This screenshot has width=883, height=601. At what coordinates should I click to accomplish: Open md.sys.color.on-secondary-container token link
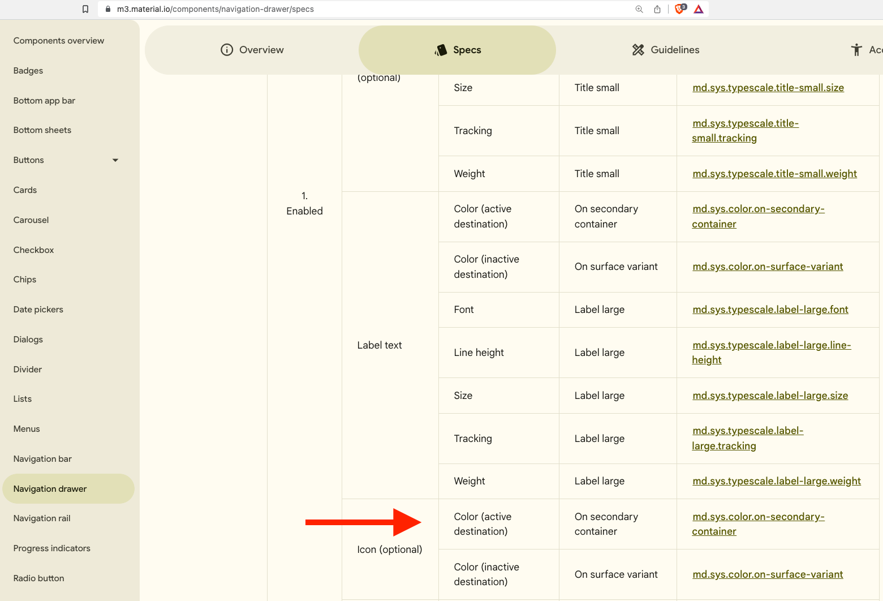(758, 216)
